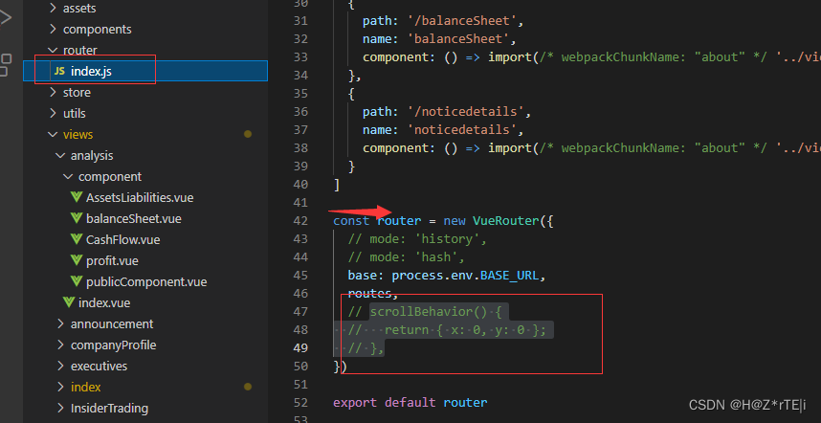The width and height of the screenshot is (821, 423).
Task: Click name: 'noticedetails' on line 37
Action: (x=443, y=129)
